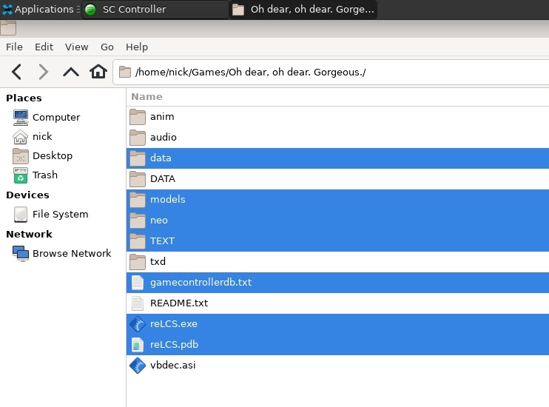Select the README.txt file
Screen dimensions: 549x407
[178, 303]
